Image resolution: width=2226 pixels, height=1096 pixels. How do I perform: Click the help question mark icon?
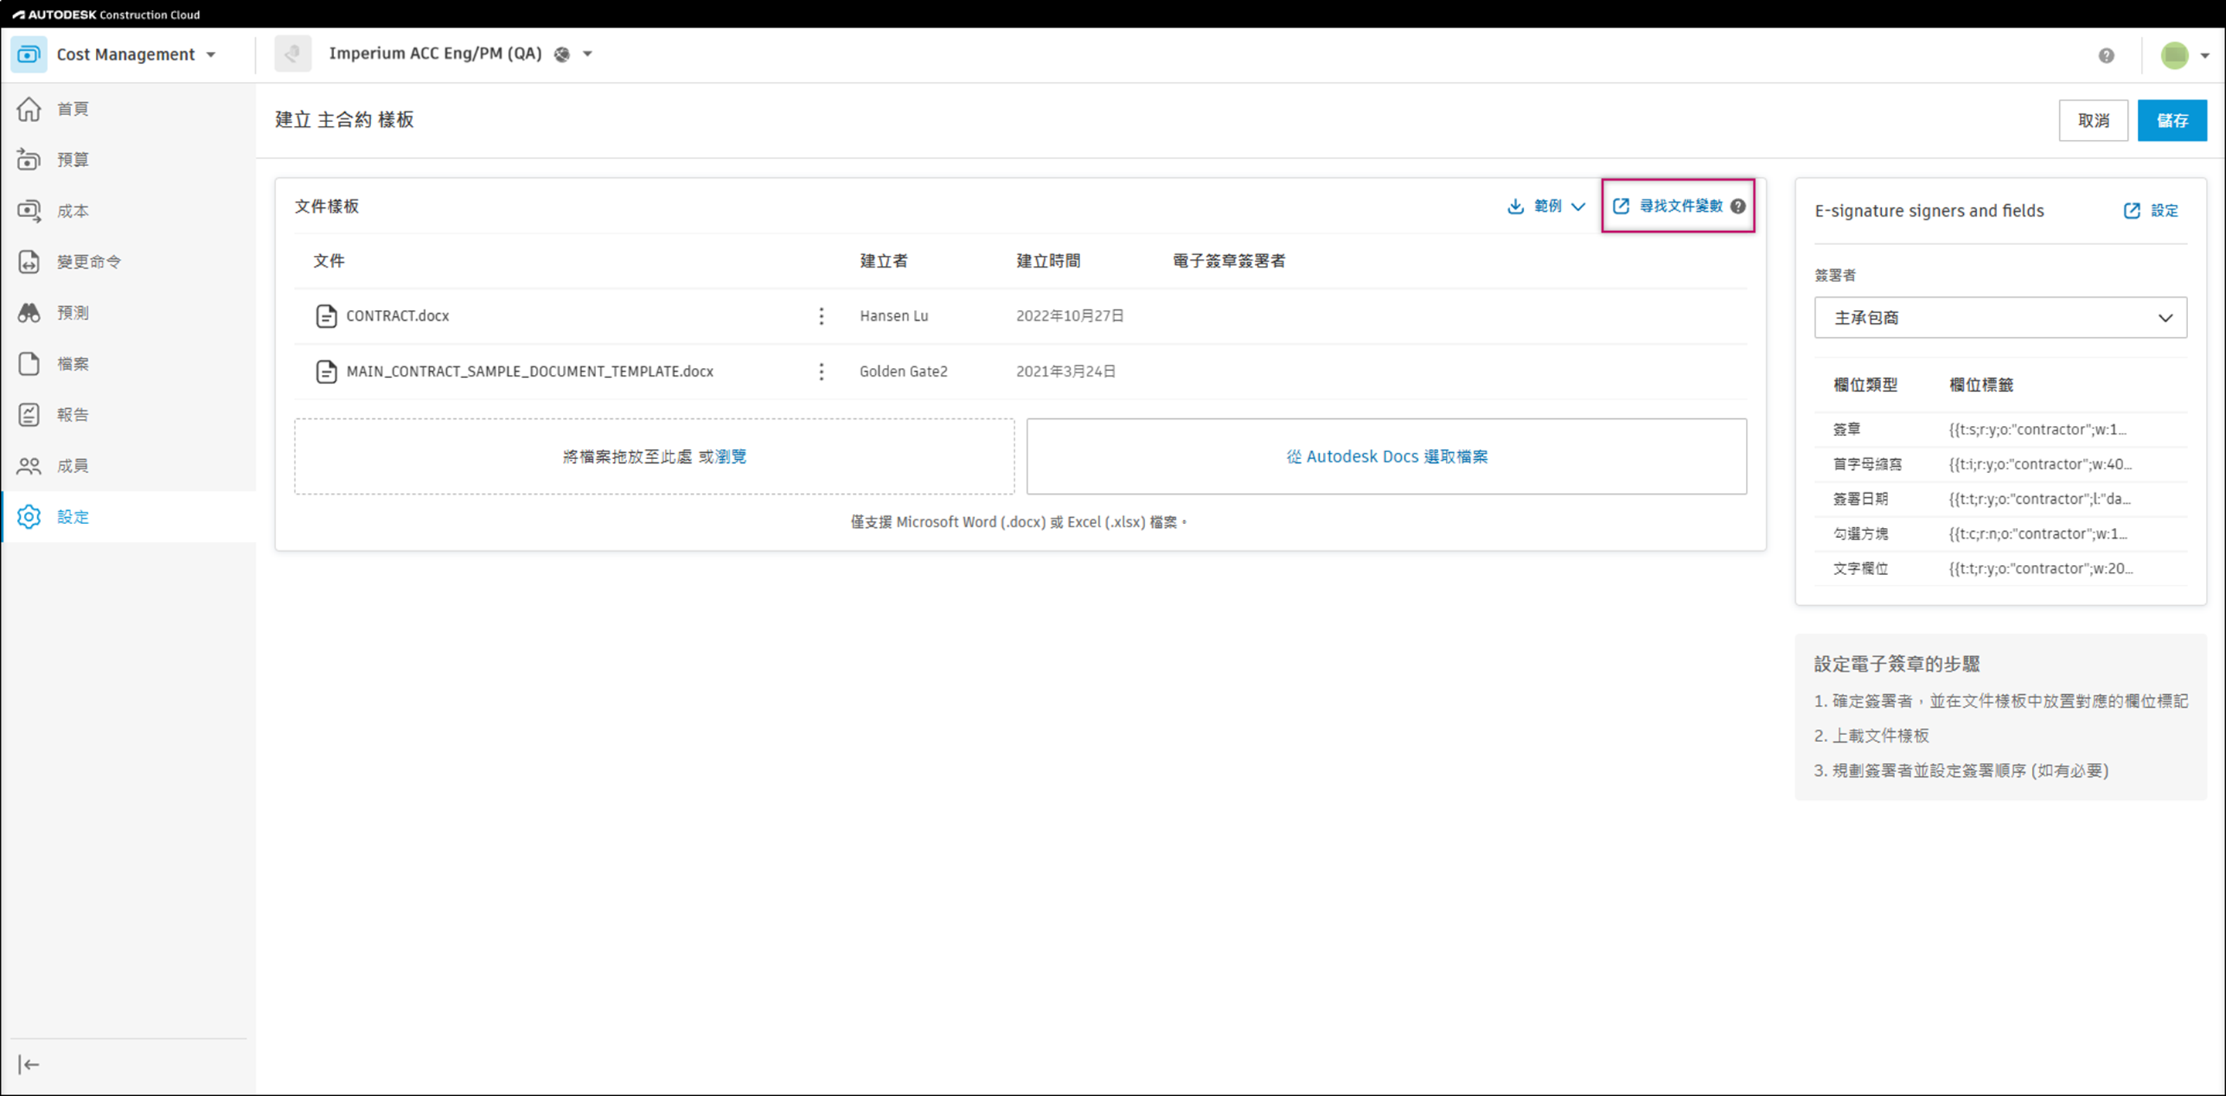pos(2106,56)
